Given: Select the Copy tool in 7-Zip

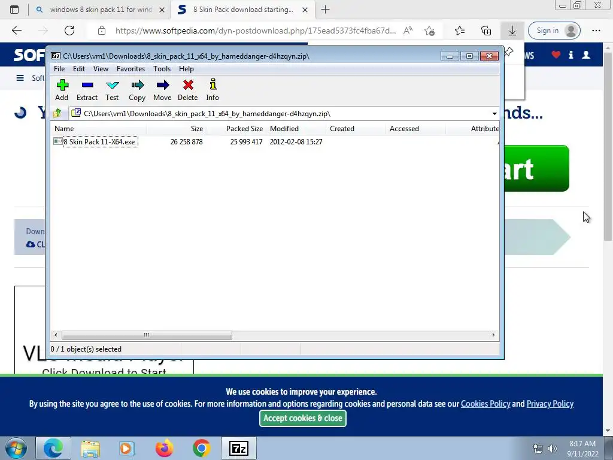Looking at the screenshot, I should coord(137,90).
